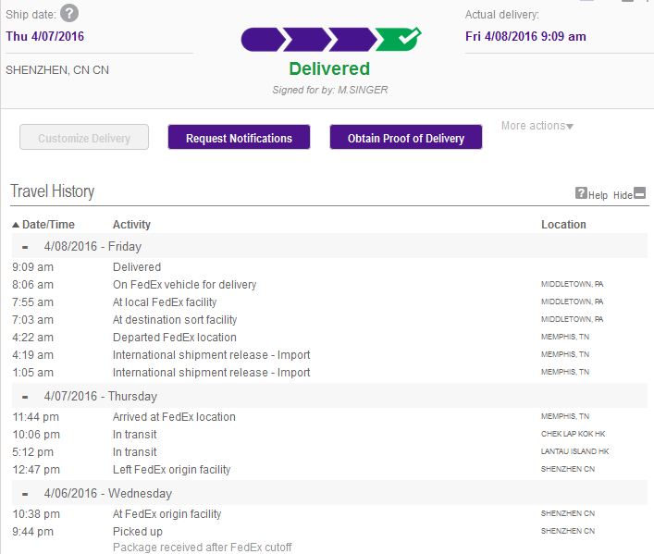Click 'Package received after FedEx cutoff' note
Screen dimensions: 654x554
203,547
